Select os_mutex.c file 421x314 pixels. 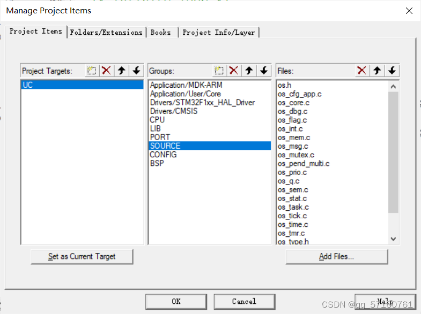coord(333,155)
